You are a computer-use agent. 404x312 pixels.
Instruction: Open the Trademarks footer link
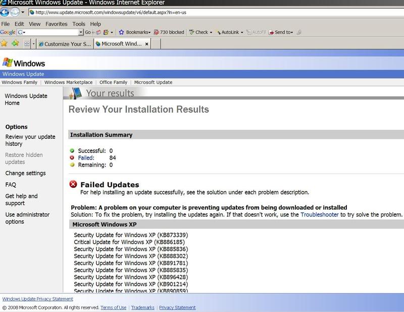click(x=143, y=307)
